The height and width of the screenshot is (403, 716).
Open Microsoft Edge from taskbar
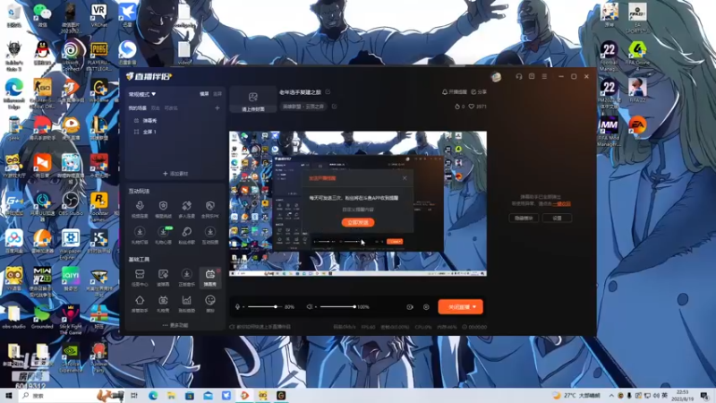(x=153, y=396)
